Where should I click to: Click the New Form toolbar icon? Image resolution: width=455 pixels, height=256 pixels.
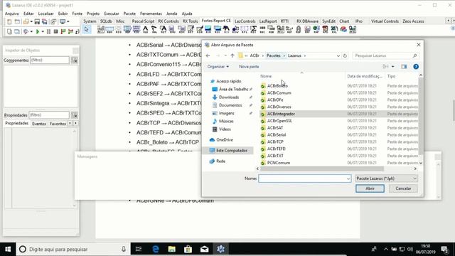(x=17, y=22)
